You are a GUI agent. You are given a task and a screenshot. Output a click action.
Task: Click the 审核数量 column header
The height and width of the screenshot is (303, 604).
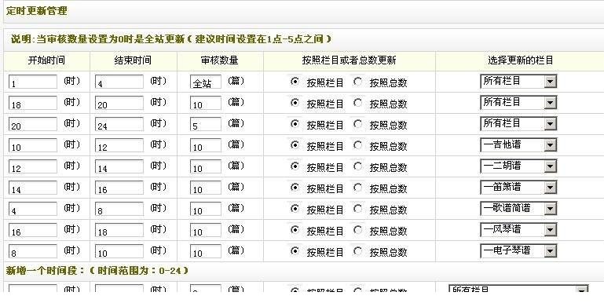220,60
